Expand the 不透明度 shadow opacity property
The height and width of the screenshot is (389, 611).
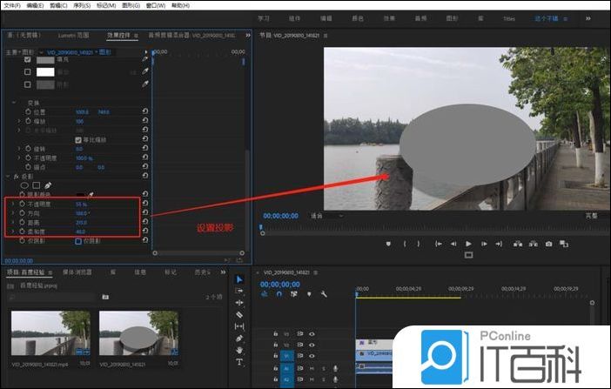click(12, 204)
